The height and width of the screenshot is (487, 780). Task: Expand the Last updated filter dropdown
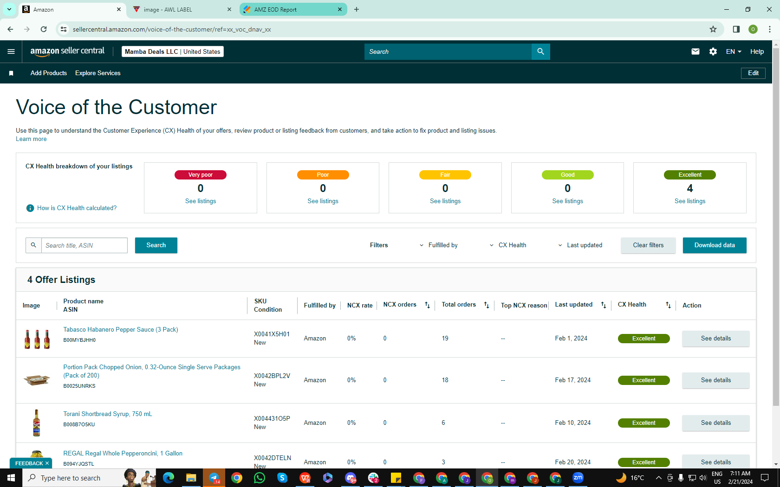(580, 245)
